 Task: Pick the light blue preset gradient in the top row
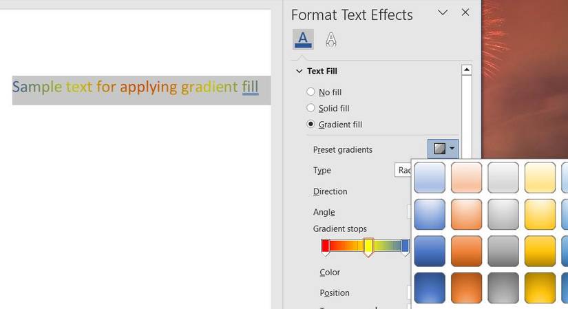click(429, 177)
